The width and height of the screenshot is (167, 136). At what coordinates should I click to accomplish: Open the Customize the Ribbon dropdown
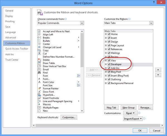coord(151,23)
